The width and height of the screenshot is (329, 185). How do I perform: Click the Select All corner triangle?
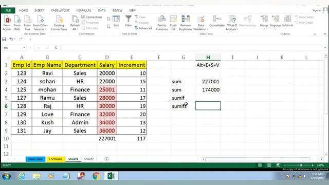coord(8,57)
